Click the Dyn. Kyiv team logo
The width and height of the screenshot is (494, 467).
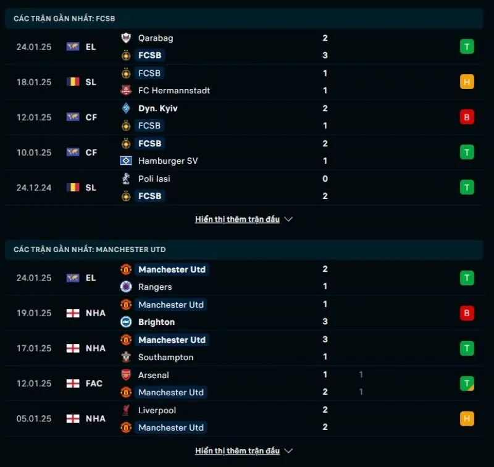pos(126,108)
